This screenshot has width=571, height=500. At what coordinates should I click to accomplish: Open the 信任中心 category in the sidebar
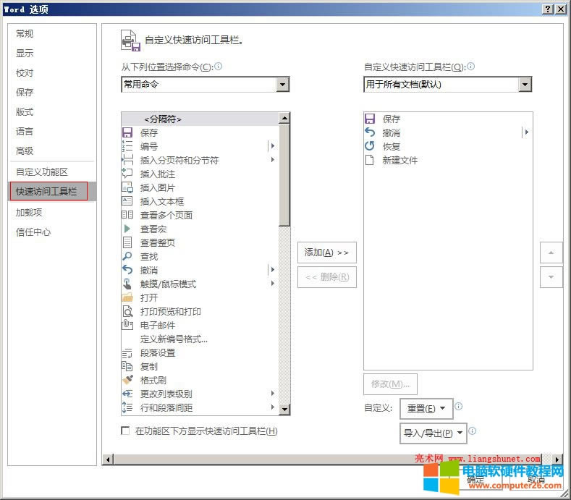pos(34,232)
